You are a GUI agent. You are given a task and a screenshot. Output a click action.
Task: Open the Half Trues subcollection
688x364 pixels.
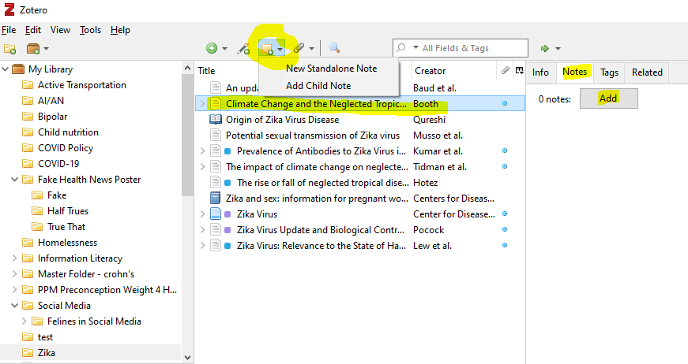(68, 211)
